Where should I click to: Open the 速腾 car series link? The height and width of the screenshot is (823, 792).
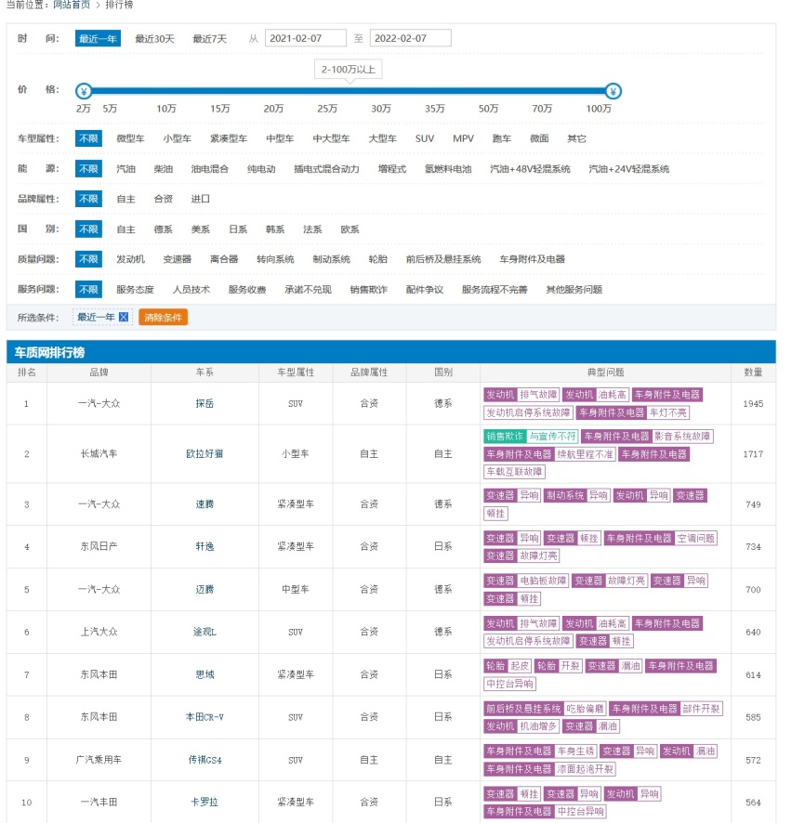(205, 504)
